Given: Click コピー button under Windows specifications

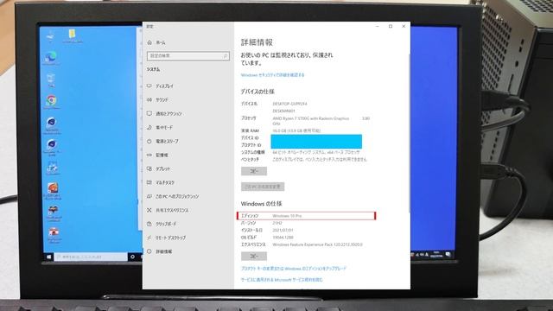Looking at the screenshot, I should click(x=254, y=257).
